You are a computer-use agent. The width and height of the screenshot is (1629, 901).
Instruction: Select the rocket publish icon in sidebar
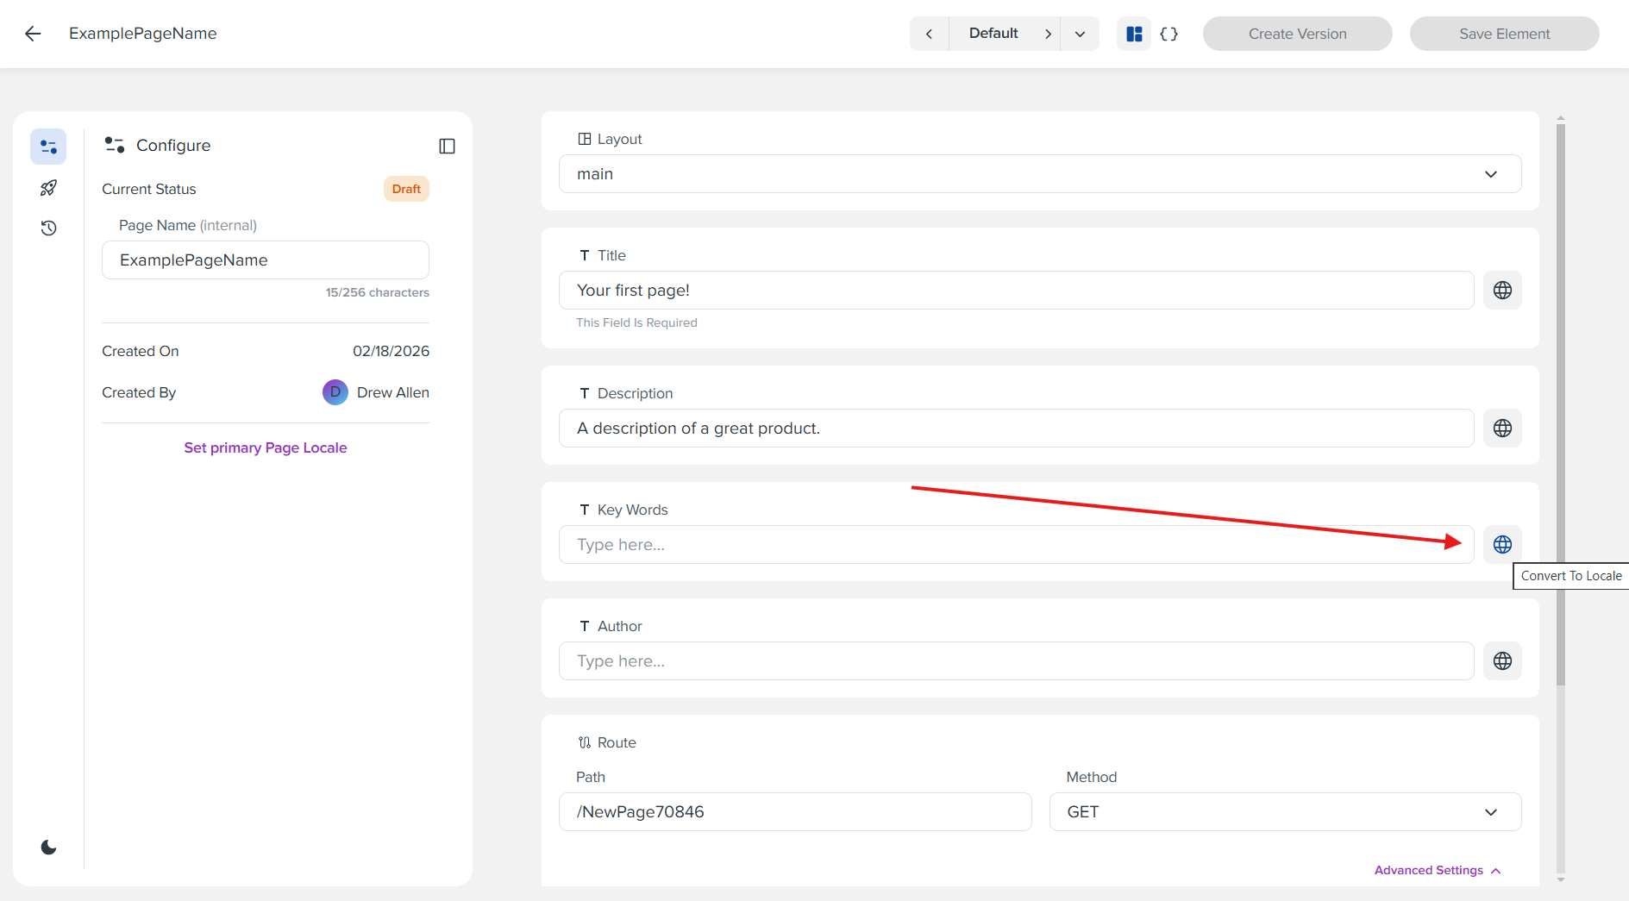pyautogui.click(x=47, y=187)
